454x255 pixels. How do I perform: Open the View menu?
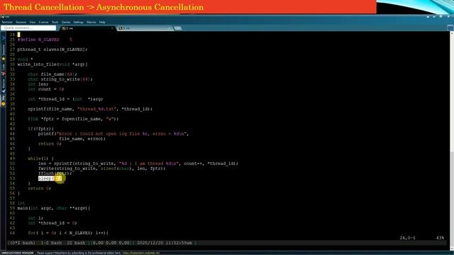(33, 22)
